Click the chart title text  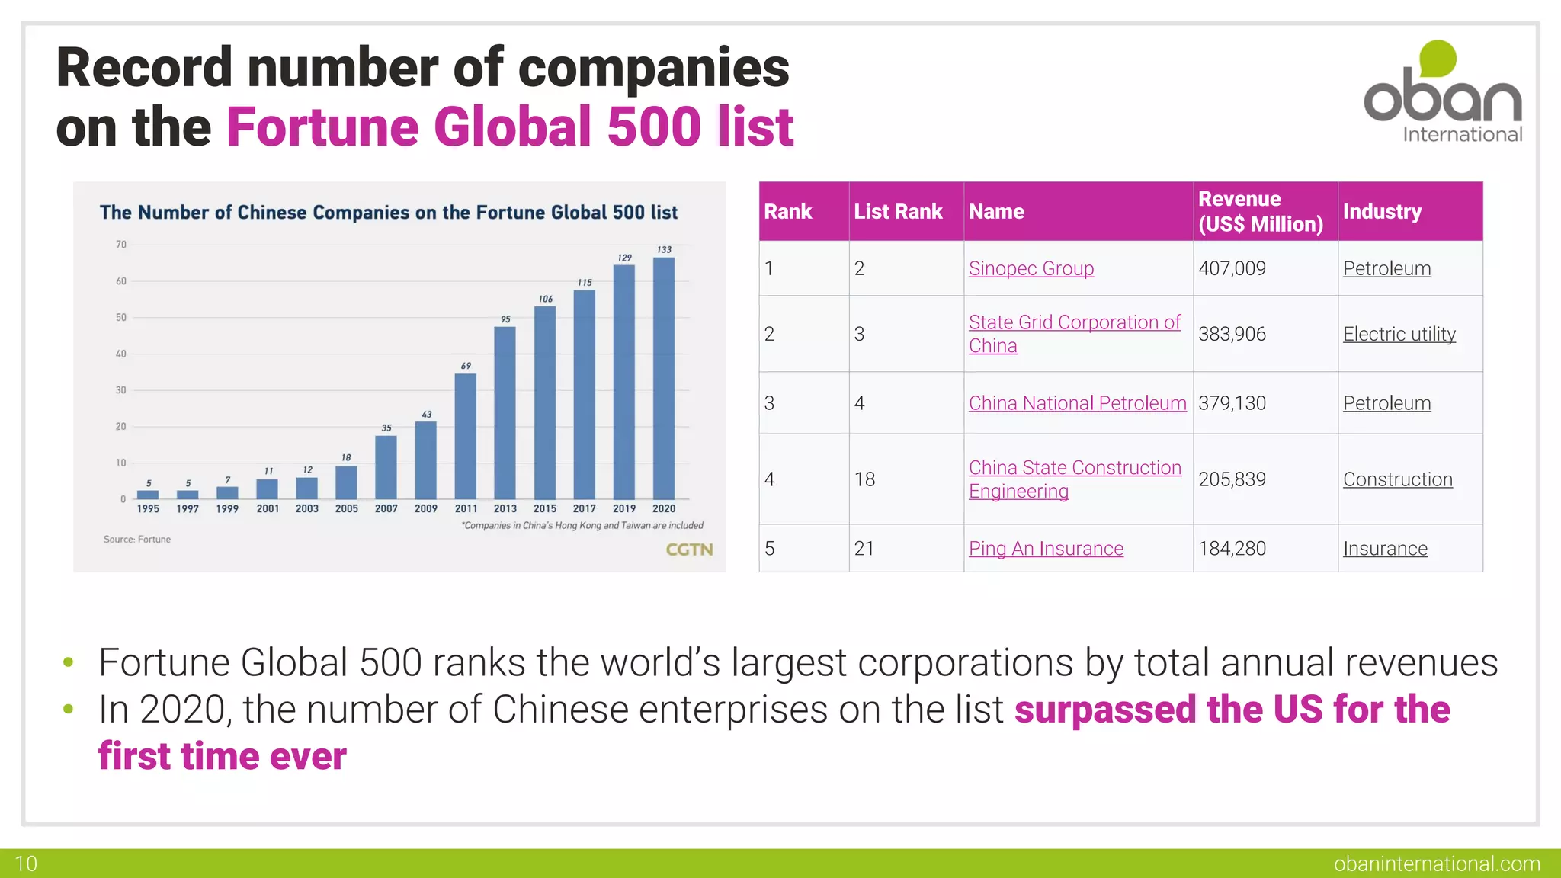pos(389,213)
